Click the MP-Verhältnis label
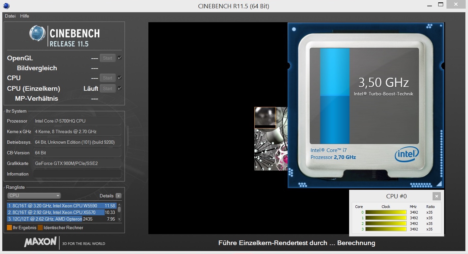This screenshot has height=254, width=468. pyautogui.click(x=36, y=98)
